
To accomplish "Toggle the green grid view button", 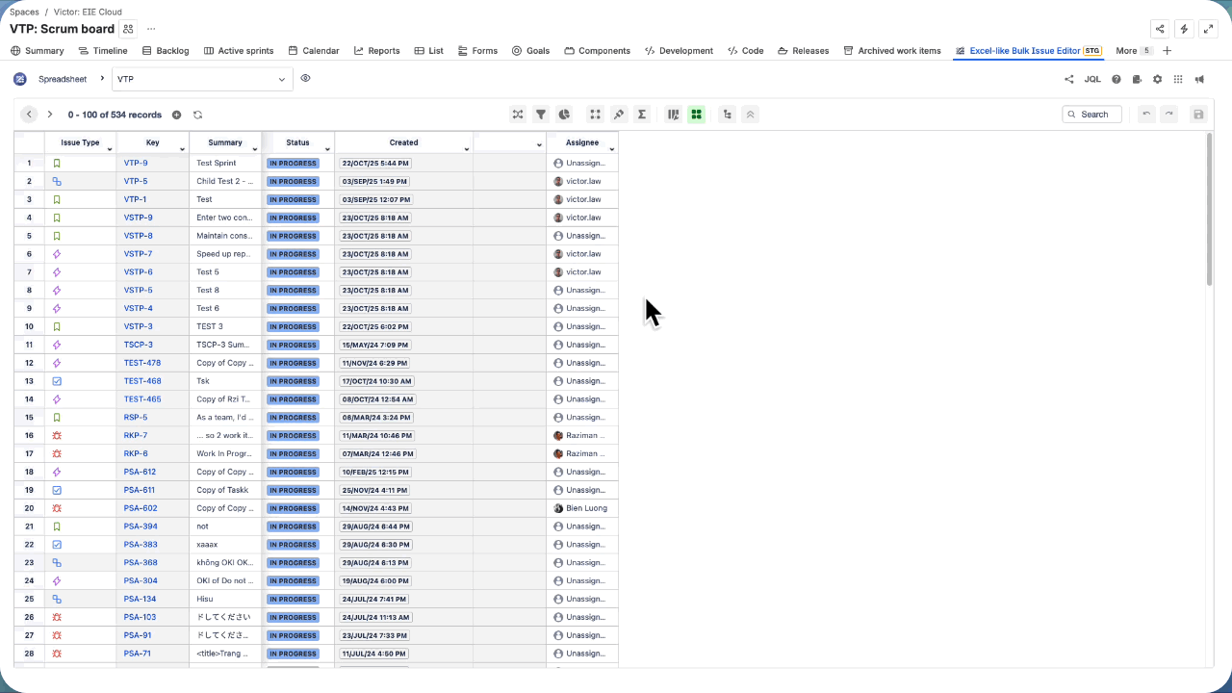I will pyautogui.click(x=696, y=114).
